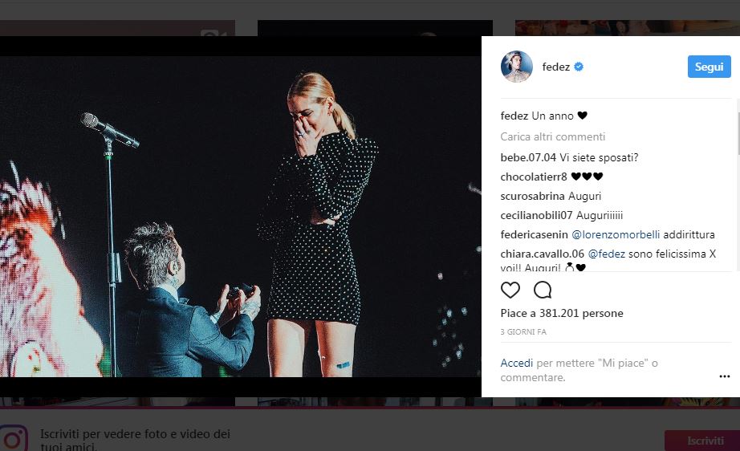Click the Accedi login link
The image size is (740, 451).
[x=516, y=363]
